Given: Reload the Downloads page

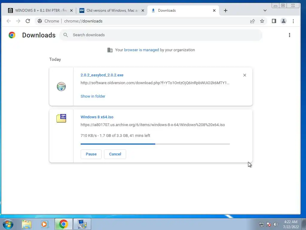Looking at the screenshot, I should [28, 21].
